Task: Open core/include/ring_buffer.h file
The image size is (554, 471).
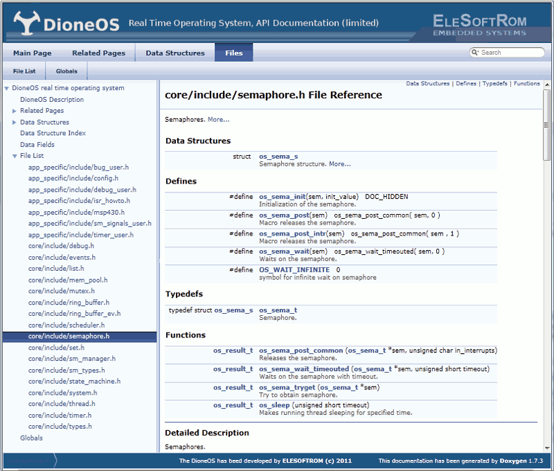Action: [69, 303]
